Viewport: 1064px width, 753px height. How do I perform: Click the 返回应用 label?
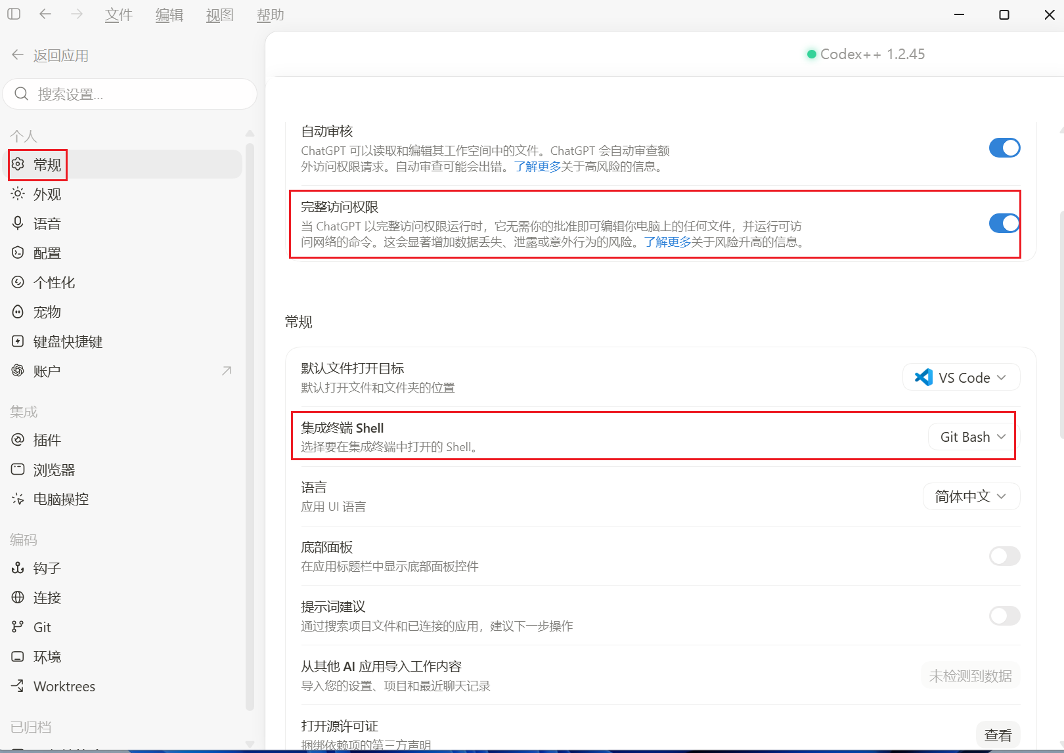pos(61,56)
